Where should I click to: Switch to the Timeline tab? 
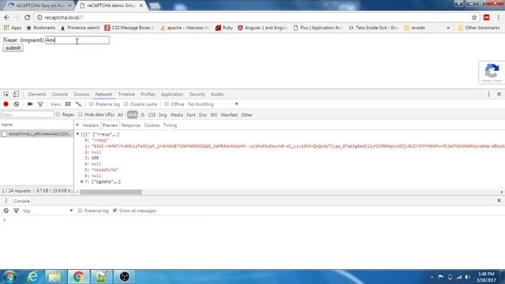click(126, 94)
